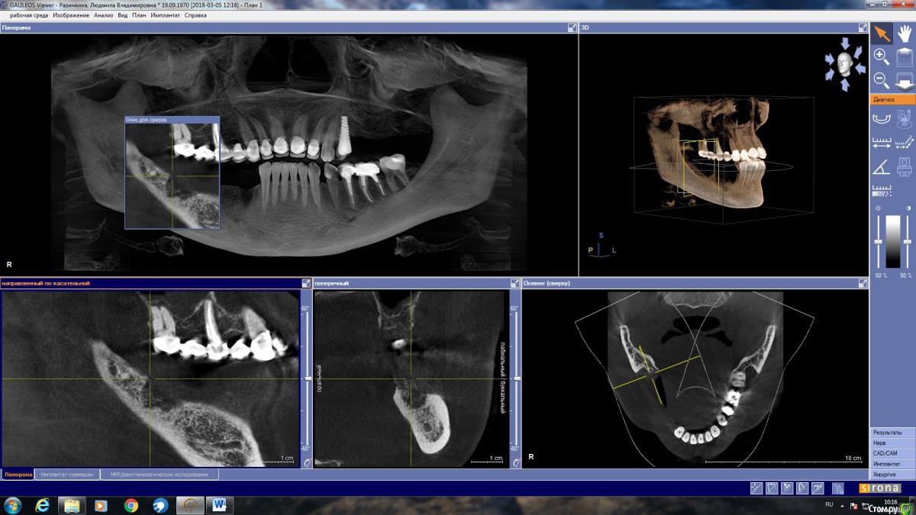The image size is (916, 515).
Task: Select the hand pan tool
Action: (x=905, y=34)
